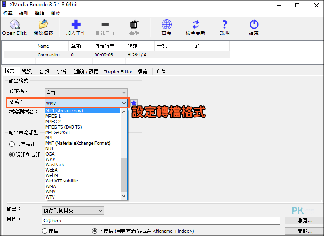Choose WavPack from format list
324x236 pixels.
tap(82, 165)
